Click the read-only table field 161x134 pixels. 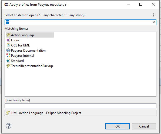tap(81, 106)
